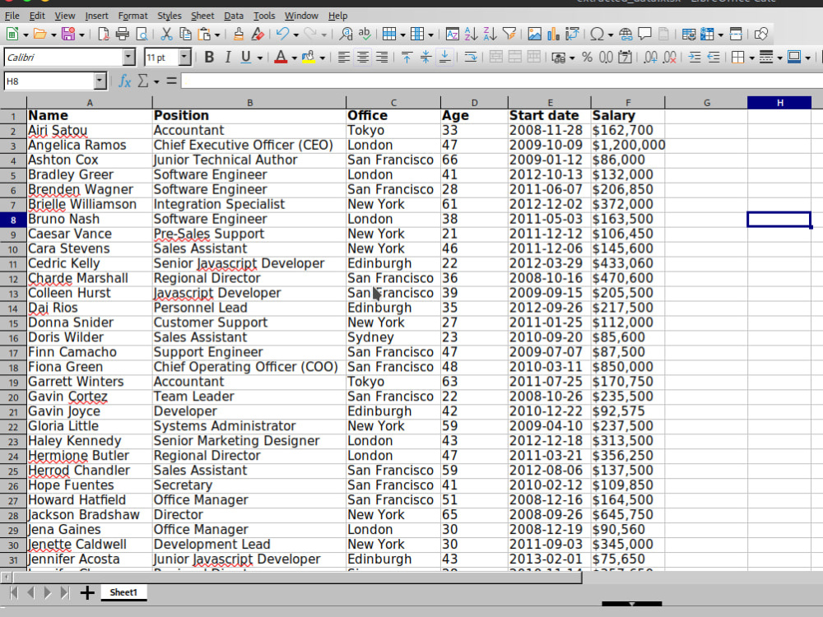Open Calibri font name dropdown

pyautogui.click(x=128, y=58)
